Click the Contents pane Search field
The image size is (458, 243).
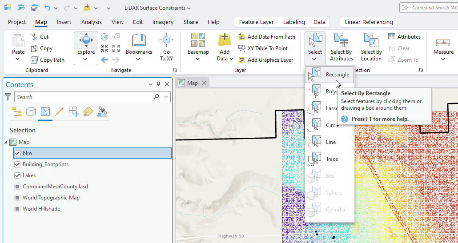[x=84, y=97]
